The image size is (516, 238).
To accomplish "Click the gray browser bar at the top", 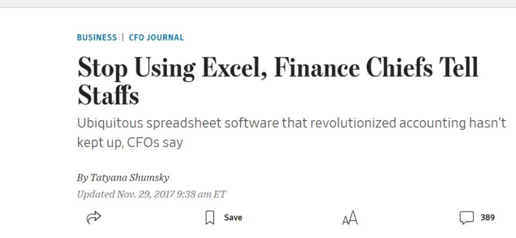I will (x=258, y=3).
